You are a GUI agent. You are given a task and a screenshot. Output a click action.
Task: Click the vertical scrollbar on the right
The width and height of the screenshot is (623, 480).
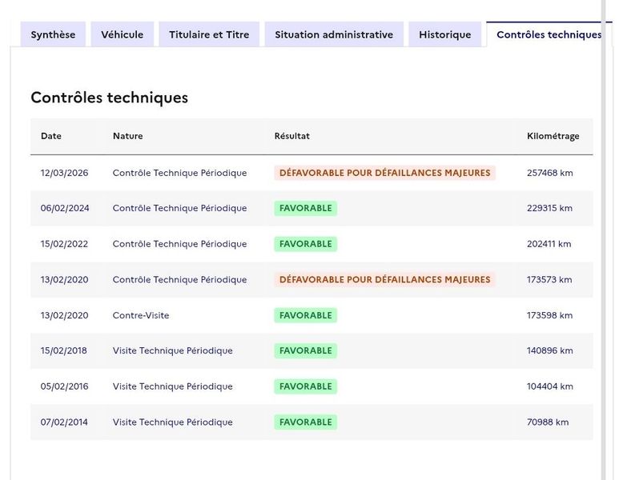point(604,240)
